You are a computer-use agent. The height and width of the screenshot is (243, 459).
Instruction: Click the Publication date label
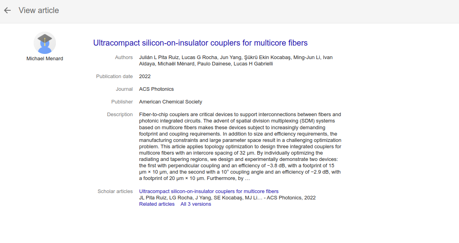pyautogui.click(x=115, y=76)
